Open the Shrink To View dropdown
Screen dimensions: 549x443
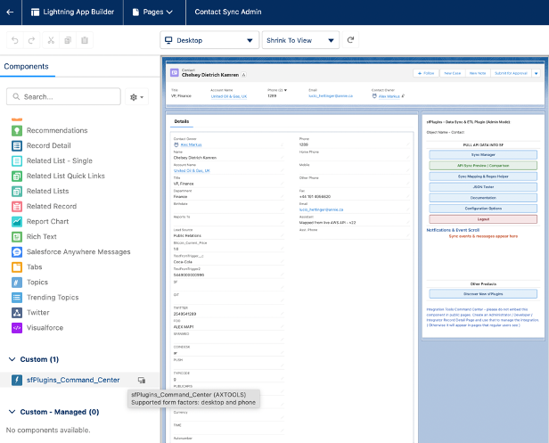point(300,40)
